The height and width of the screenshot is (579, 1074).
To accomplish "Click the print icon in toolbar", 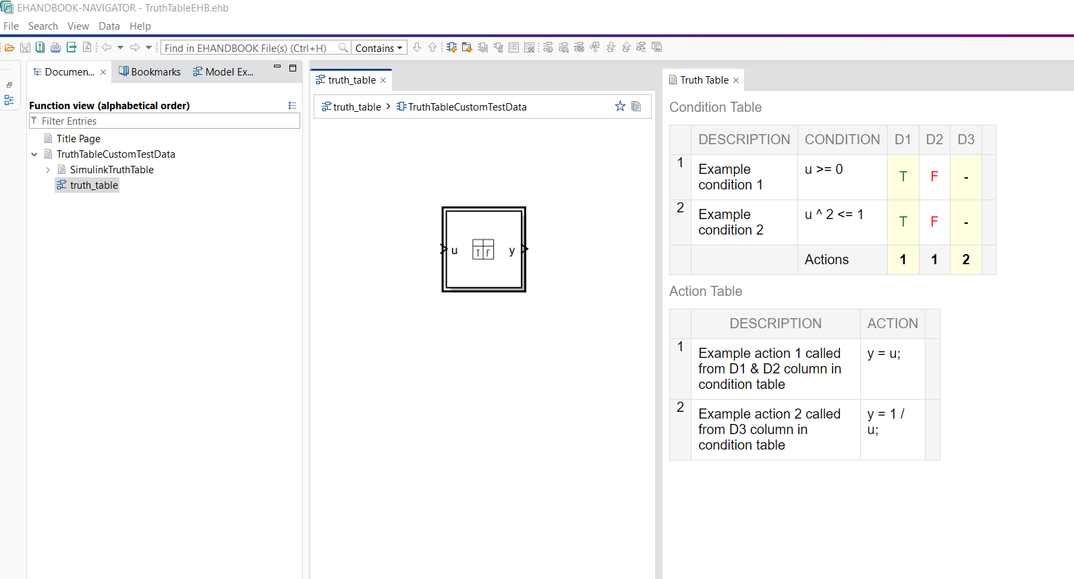I will click(x=55, y=48).
